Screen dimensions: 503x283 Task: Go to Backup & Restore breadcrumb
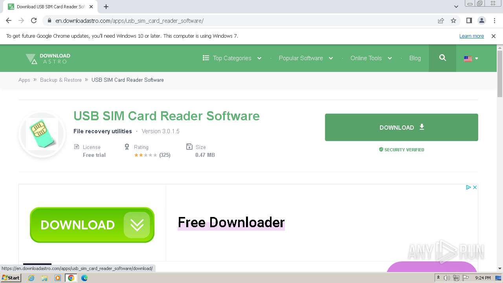(x=61, y=80)
